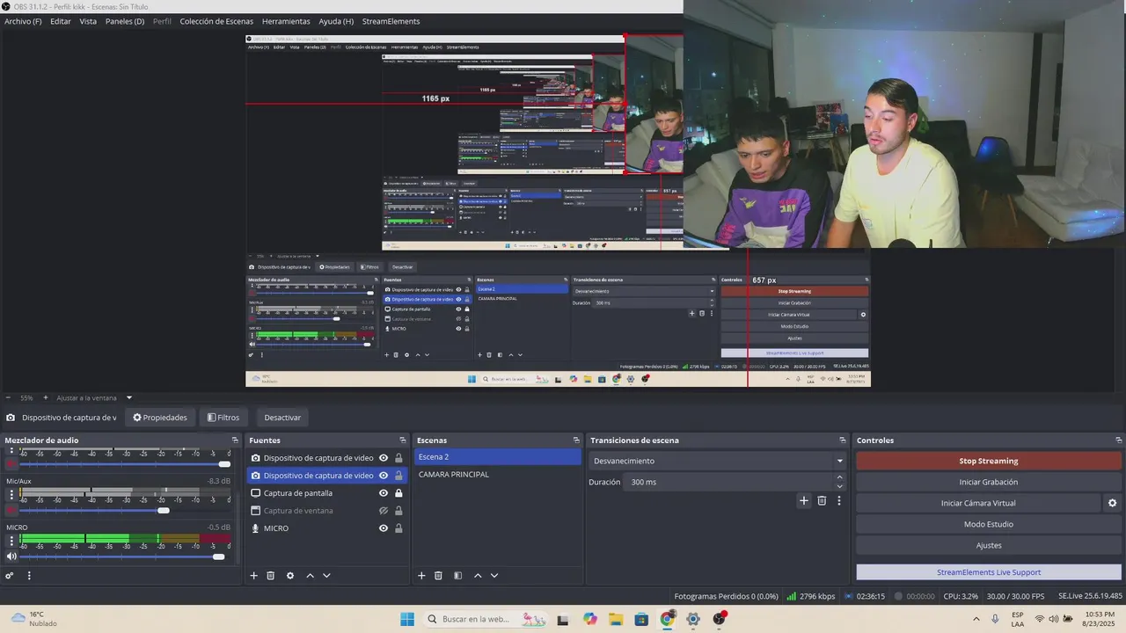
Task: Remove selected scene with Escenas trash icon
Action: coord(438,576)
